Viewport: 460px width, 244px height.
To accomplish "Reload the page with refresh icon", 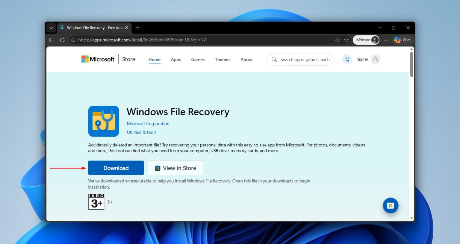I will click(62, 40).
